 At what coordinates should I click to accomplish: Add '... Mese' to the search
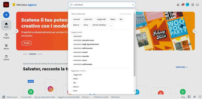75,79
